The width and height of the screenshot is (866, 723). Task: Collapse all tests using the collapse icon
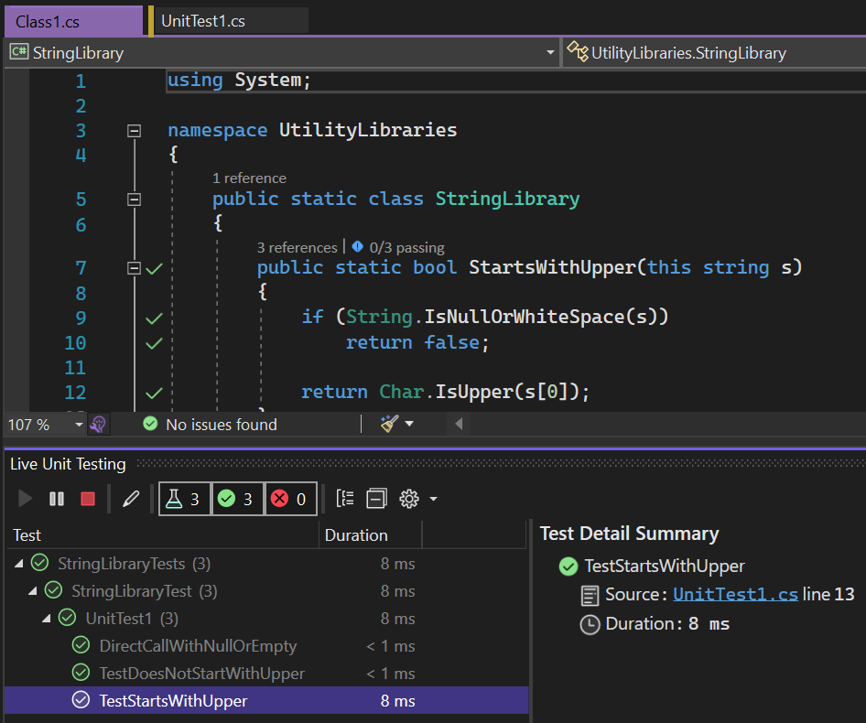point(376,498)
